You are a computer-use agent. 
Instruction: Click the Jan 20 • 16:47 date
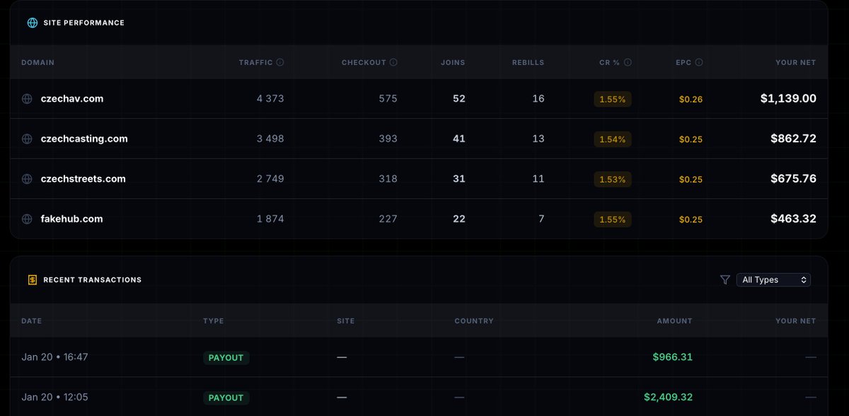[54, 357]
